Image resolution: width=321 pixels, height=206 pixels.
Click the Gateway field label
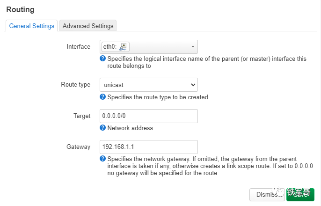[x=78, y=147]
